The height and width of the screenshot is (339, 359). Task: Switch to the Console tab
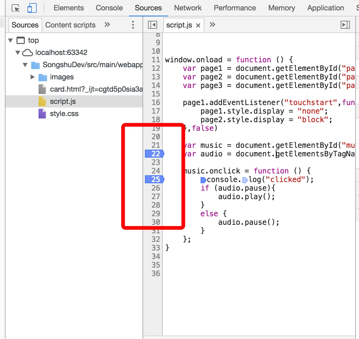click(109, 8)
